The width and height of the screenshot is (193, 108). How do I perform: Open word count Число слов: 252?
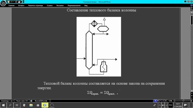22,101
